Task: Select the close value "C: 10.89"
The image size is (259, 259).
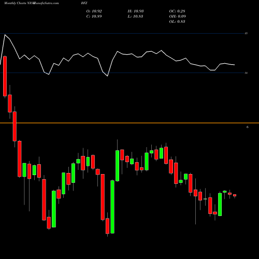Action: click(94, 17)
